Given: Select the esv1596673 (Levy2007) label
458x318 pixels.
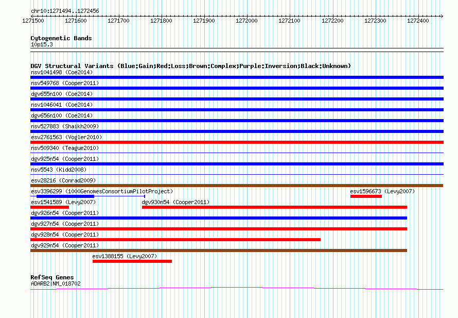Looking at the screenshot, I should tap(382, 191).
